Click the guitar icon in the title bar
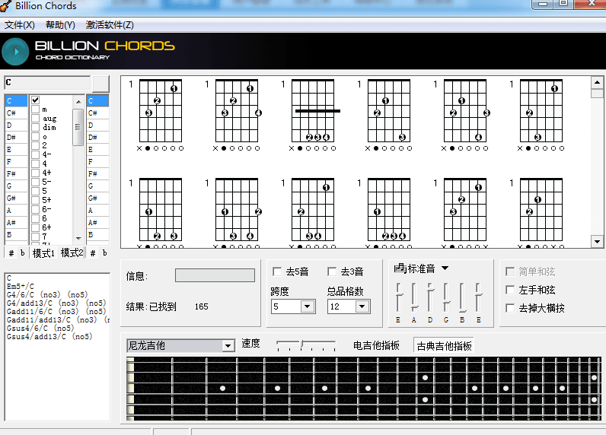The width and height of the screenshot is (606, 435). (5, 6)
